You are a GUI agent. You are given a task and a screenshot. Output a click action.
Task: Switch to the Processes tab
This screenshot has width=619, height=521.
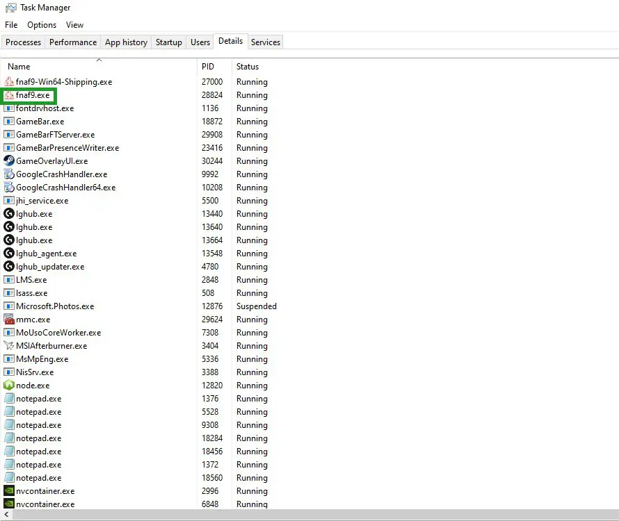[x=23, y=42]
